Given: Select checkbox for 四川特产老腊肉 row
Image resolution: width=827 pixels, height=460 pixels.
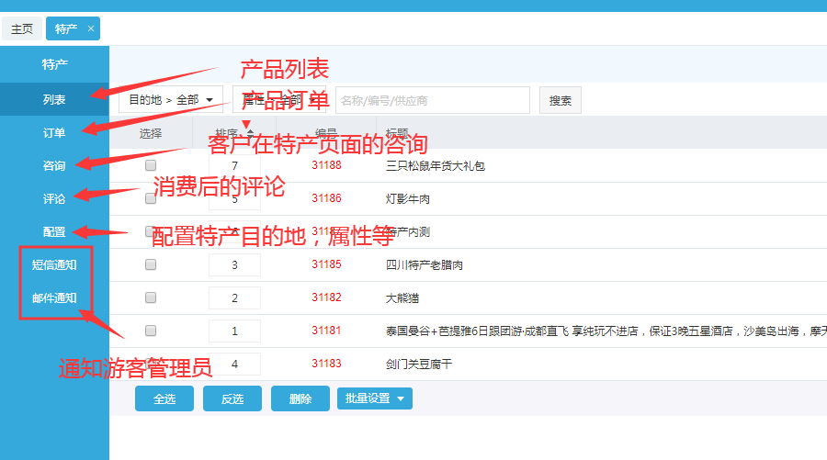Looking at the screenshot, I should pyautogui.click(x=151, y=264).
